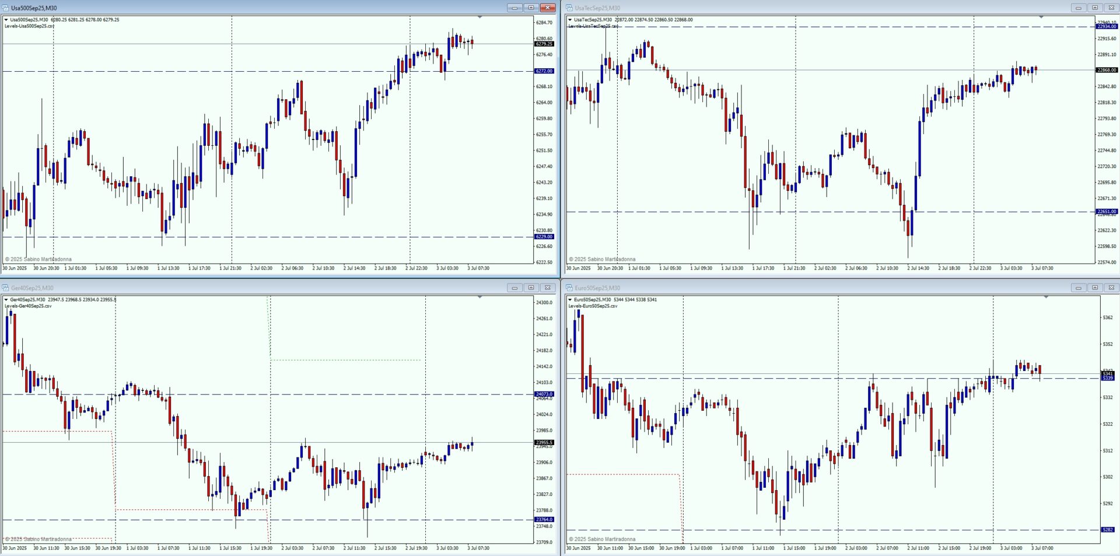Screen dimensions: 1120x556
Task: Maximize the Ger40Sep25,M30 chart window
Action: coord(531,288)
